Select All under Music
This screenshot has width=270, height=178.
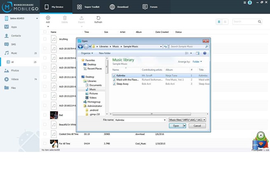pyautogui.click(x=20, y=62)
